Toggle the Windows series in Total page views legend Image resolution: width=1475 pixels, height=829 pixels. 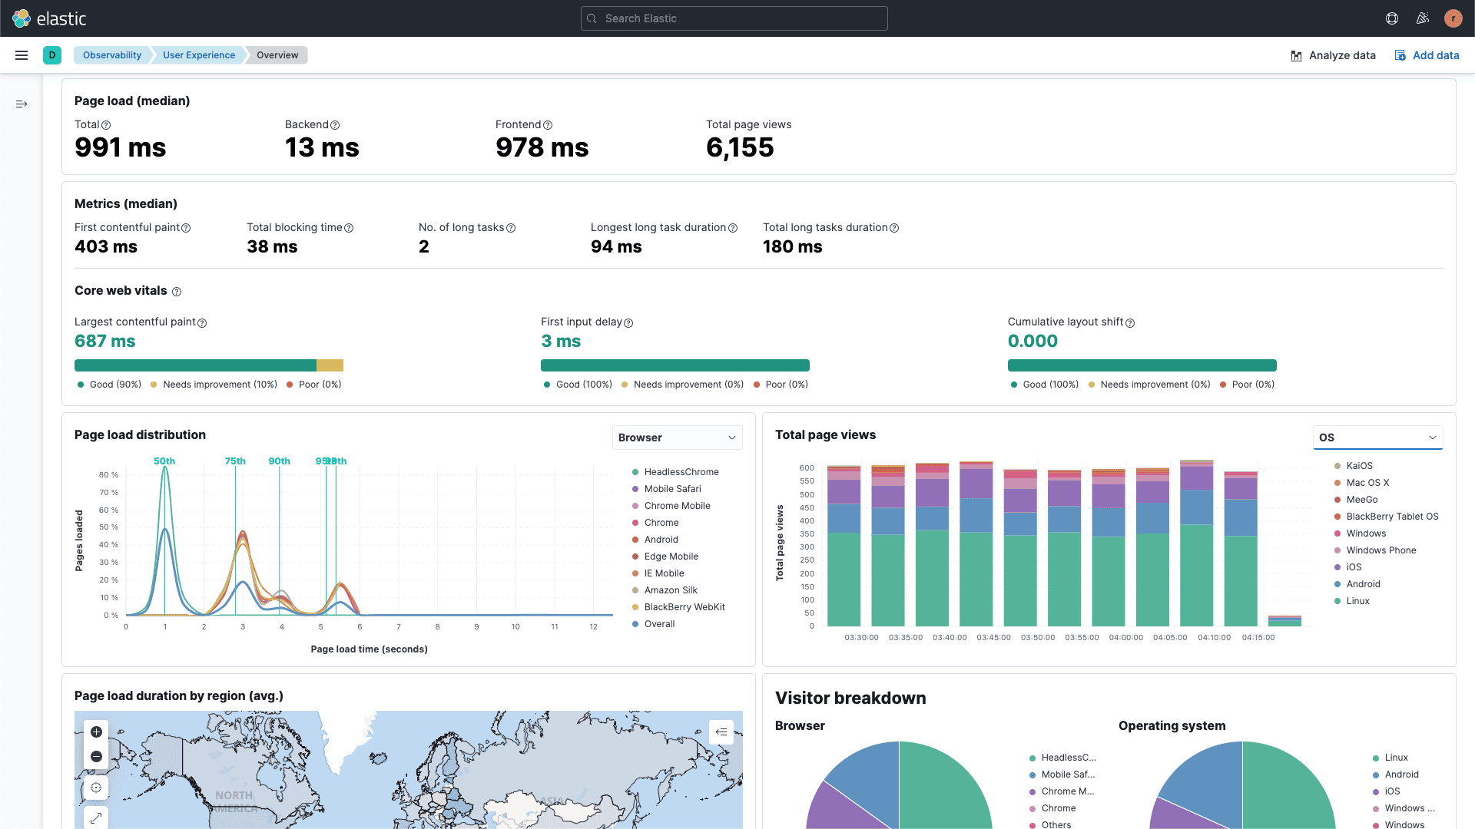click(x=1364, y=533)
